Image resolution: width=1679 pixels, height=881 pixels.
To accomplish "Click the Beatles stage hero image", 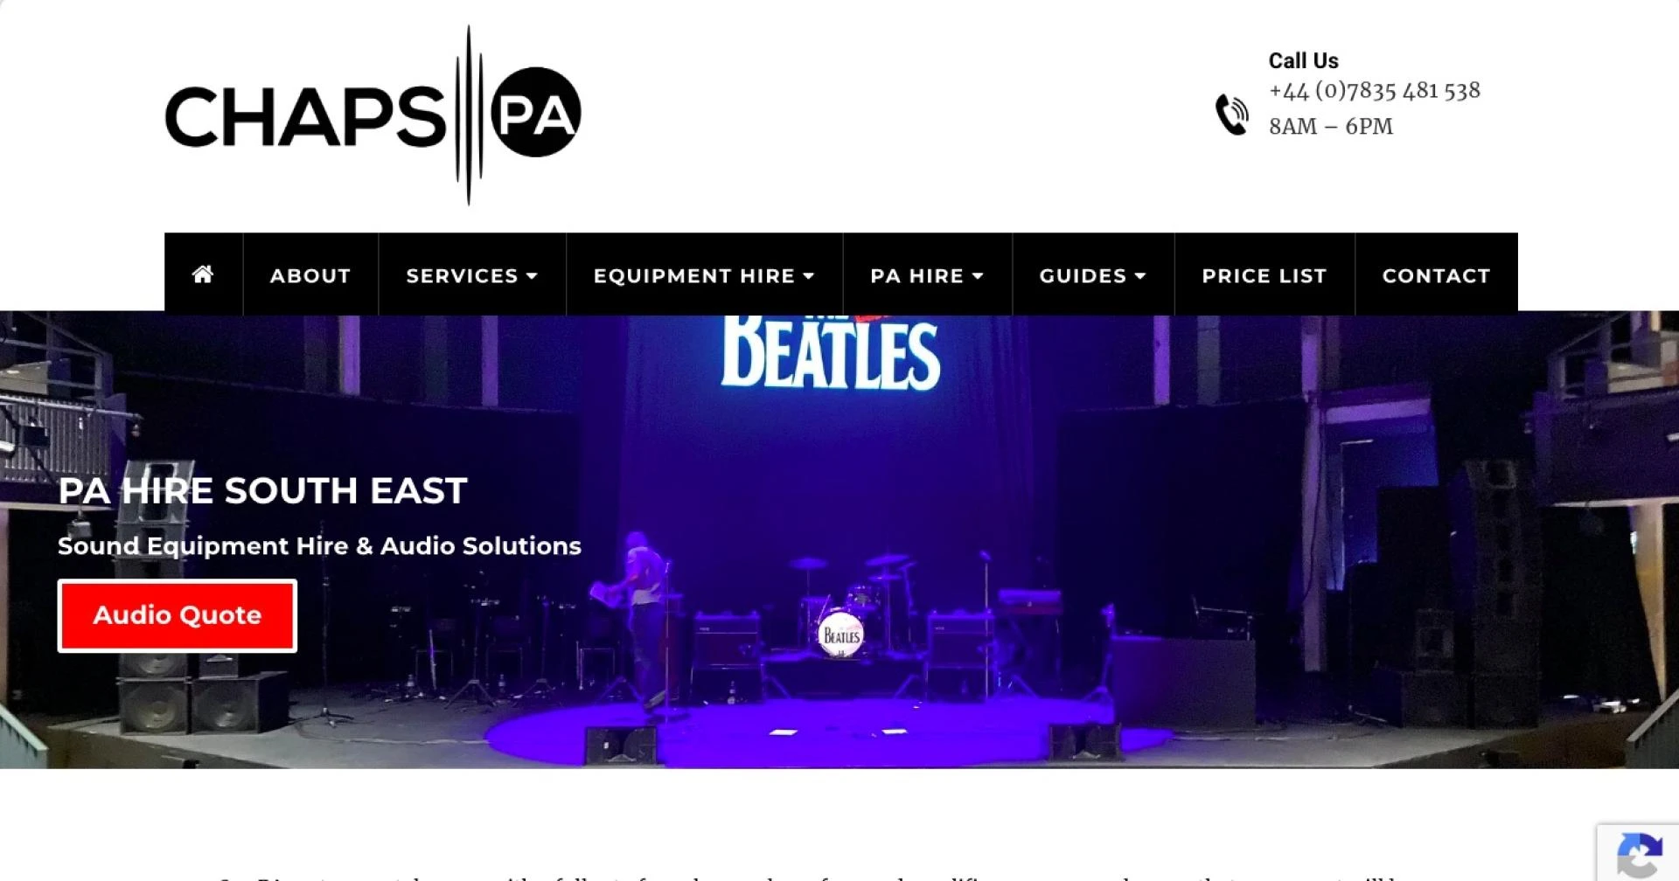I will pos(839,540).
